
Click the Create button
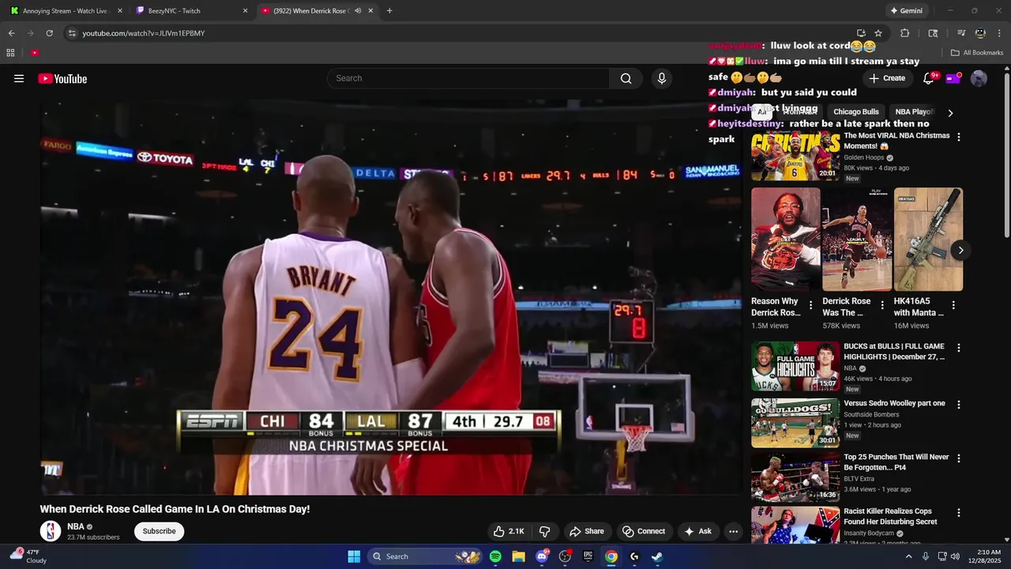click(887, 78)
